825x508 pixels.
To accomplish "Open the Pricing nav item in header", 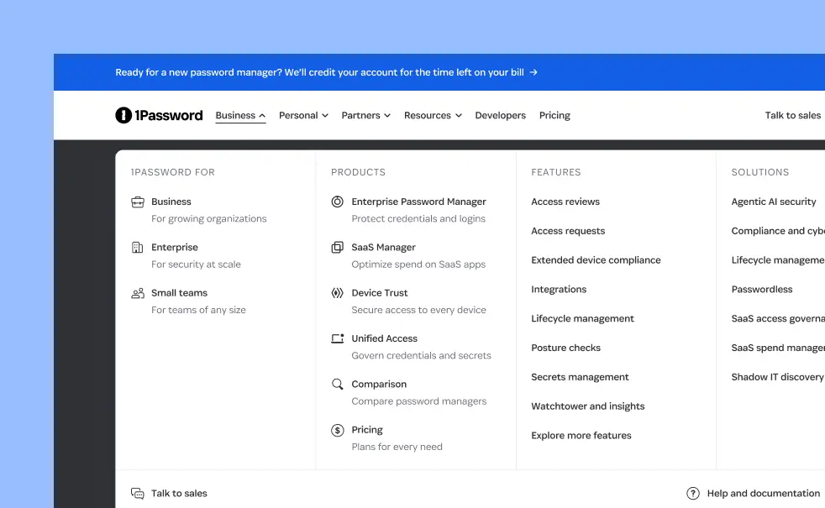I will coord(554,115).
